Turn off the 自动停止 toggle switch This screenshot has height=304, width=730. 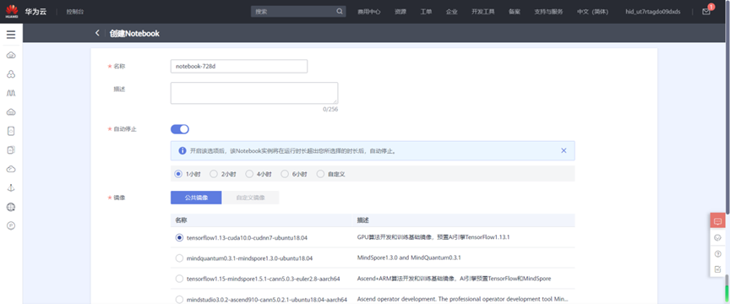180,129
